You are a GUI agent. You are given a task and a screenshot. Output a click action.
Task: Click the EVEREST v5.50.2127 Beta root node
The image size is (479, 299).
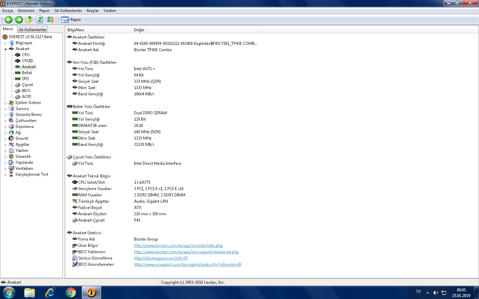click(30, 37)
